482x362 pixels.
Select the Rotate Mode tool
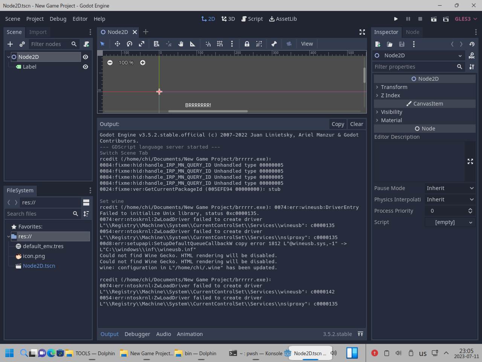tap(130, 44)
